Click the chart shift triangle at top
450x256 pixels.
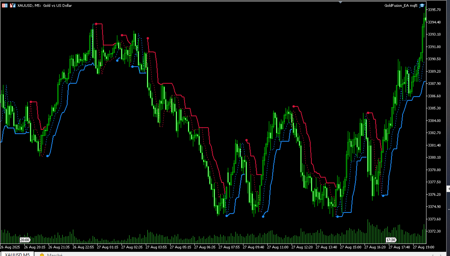340,2
